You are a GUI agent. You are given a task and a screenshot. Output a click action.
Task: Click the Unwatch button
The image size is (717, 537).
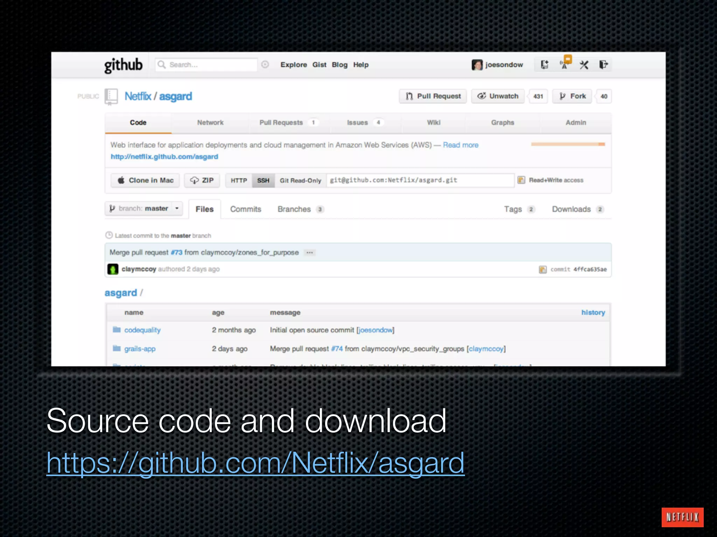[498, 96]
